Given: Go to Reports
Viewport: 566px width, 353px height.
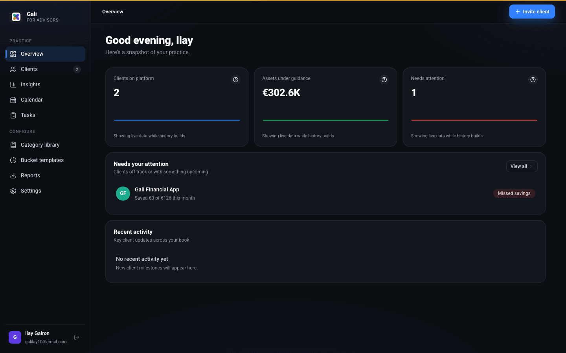Looking at the screenshot, I should 46,176.
